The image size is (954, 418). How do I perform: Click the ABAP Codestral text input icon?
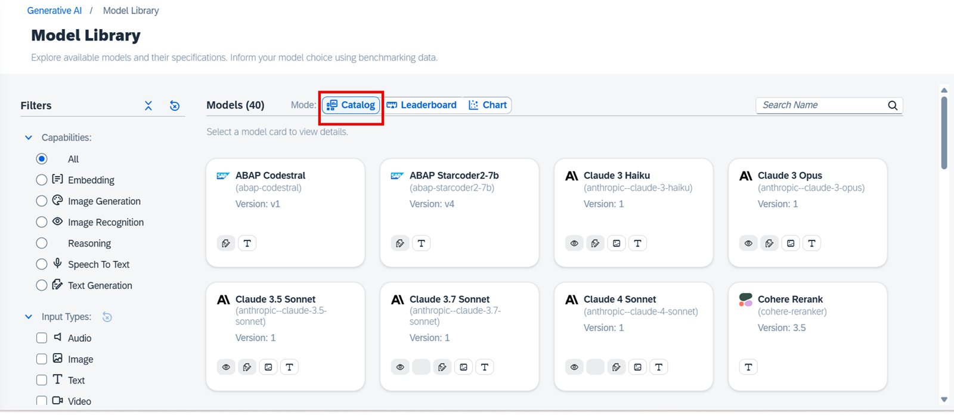coord(247,243)
